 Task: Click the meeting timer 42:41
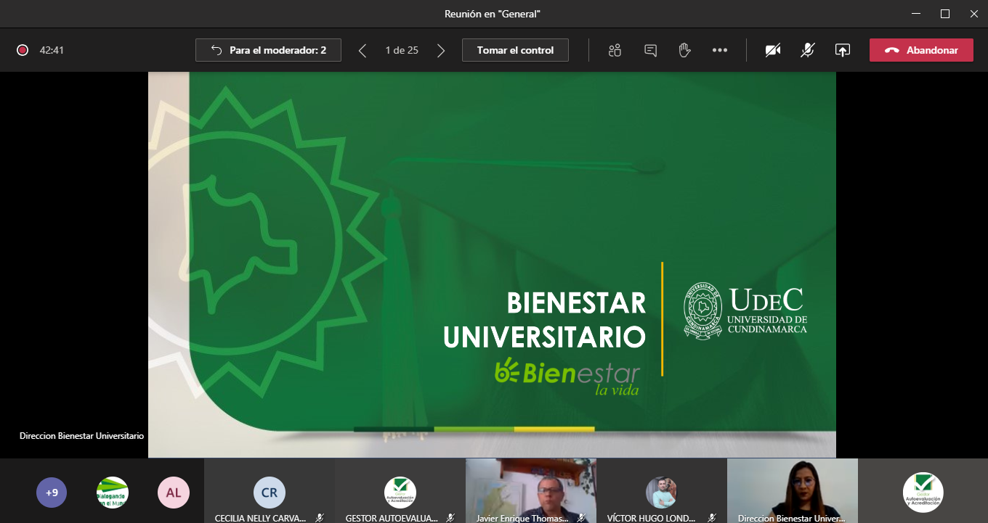point(52,50)
